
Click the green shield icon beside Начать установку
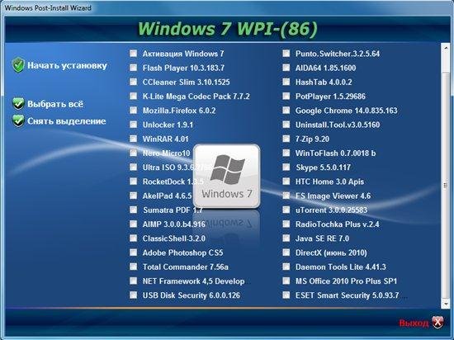pos(18,65)
